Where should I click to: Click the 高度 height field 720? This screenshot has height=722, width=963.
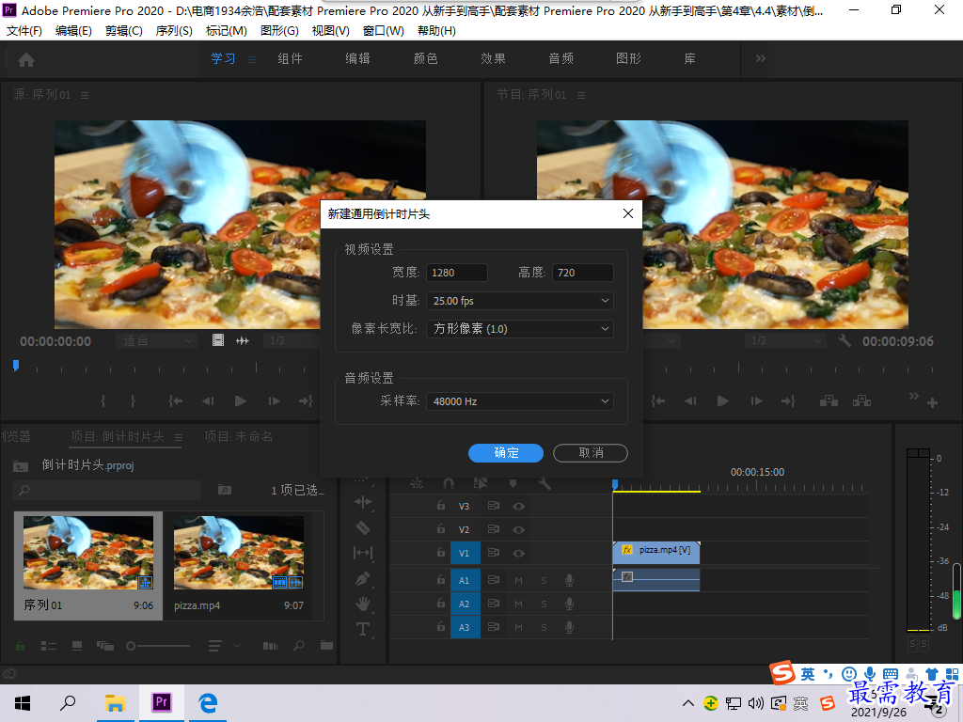coord(583,273)
